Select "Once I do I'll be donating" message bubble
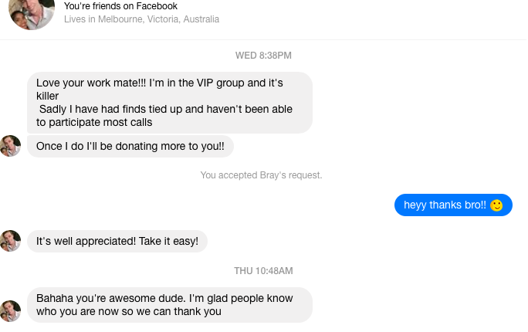This screenshot has height=332, width=528. pyautogui.click(x=130, y=145)
